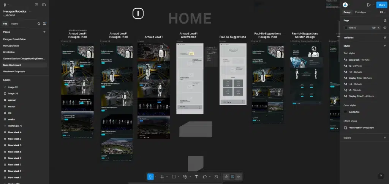Toggle the left sidebar panel collapse icon

coord(44,5)
